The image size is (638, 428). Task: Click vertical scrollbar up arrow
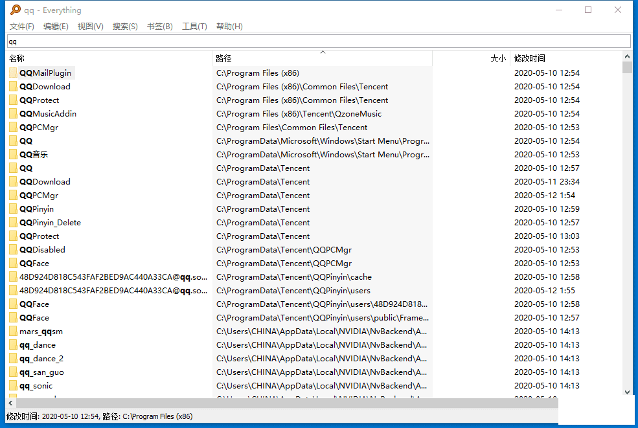[x=627, y=56]
